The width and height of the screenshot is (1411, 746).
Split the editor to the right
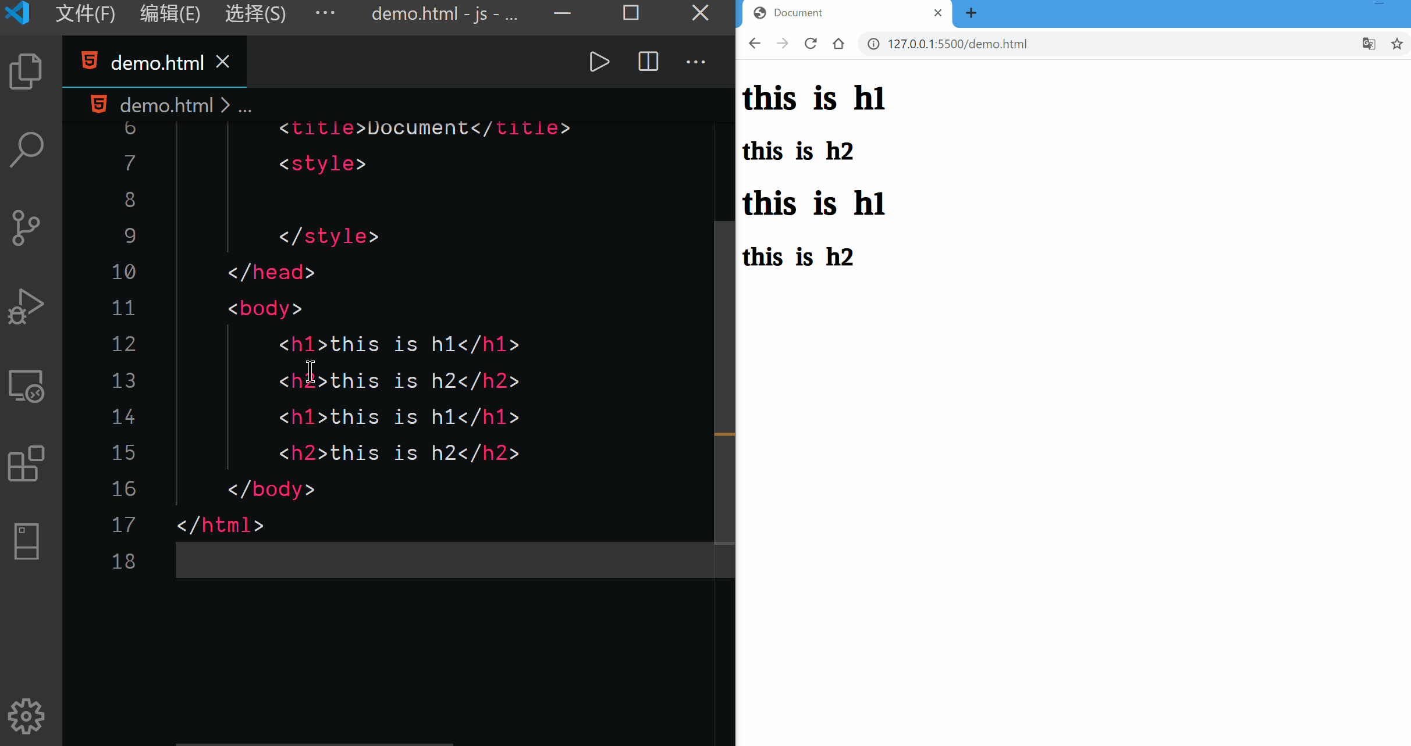648,62
